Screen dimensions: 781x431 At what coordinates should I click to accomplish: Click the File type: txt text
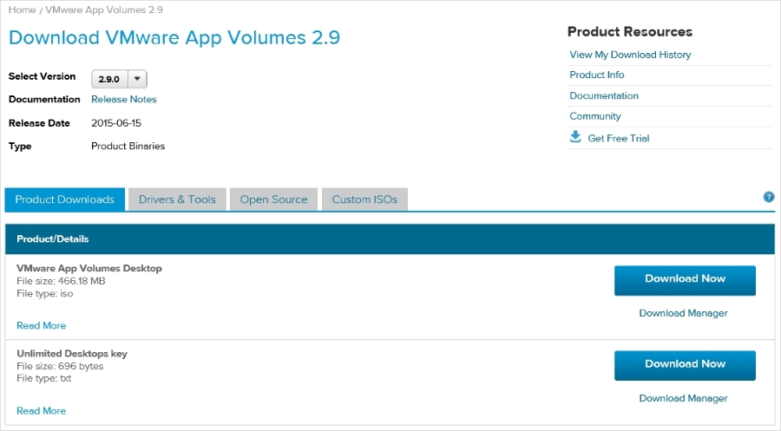click(44, 378)
